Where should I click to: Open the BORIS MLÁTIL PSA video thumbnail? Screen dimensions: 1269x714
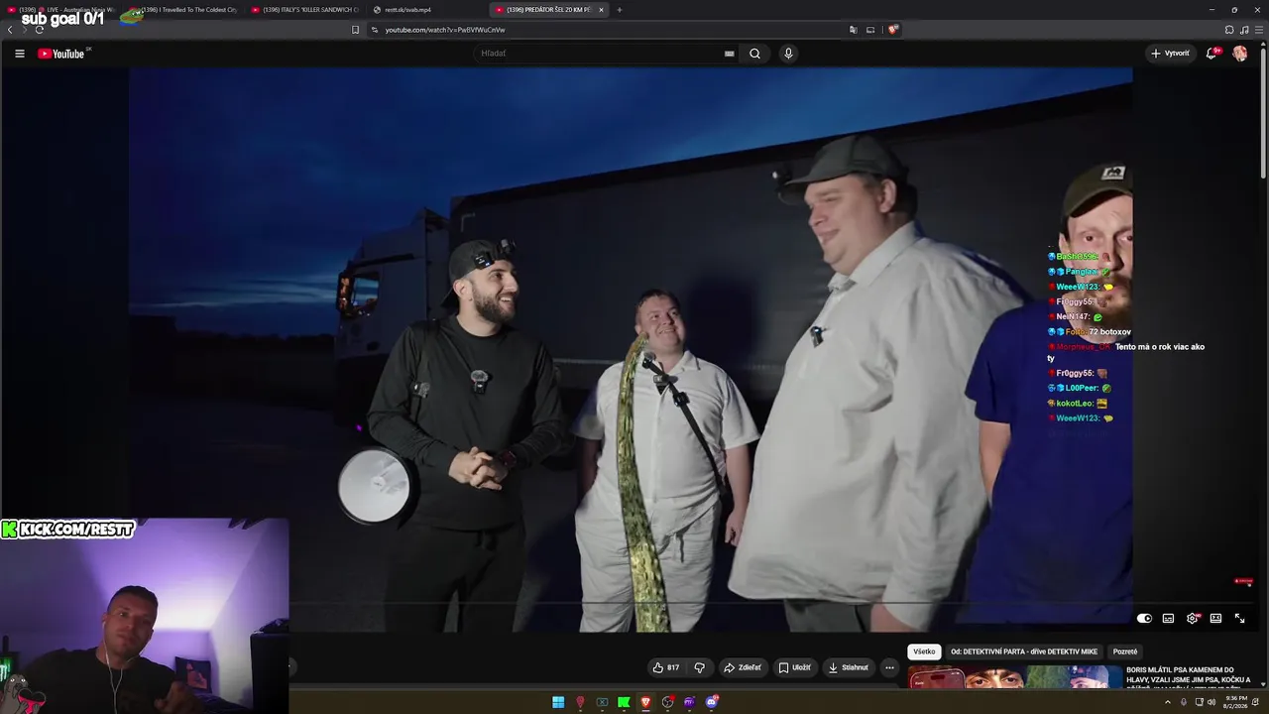point(1015,678)
